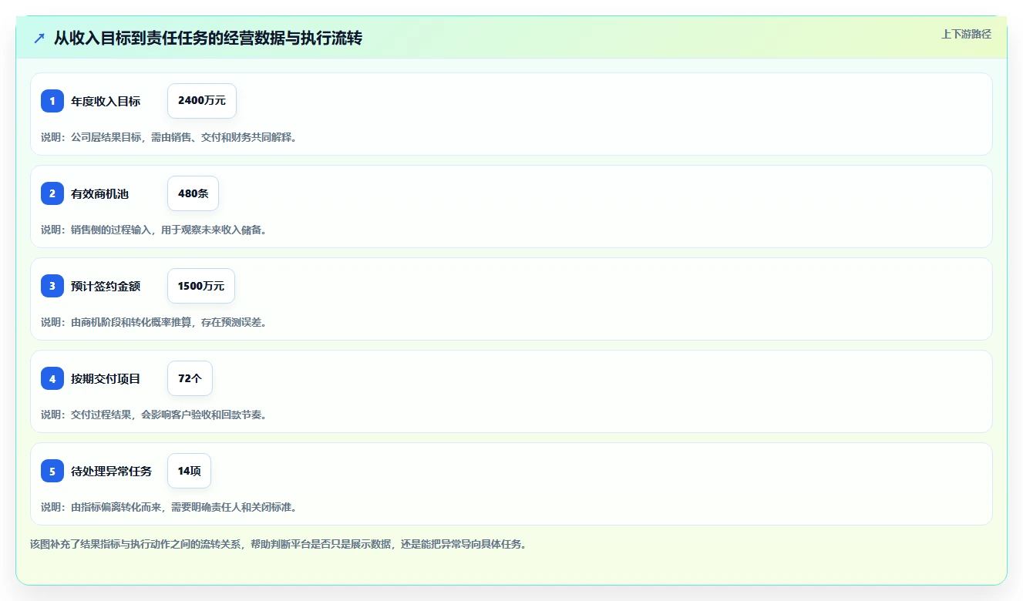The image size is (1023, 601).
Task: Click the 按期交付项目 label
Action: pos(106,378)
